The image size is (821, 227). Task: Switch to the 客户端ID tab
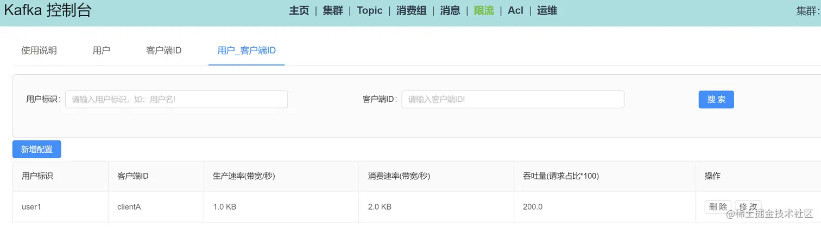tap(163, 50)
